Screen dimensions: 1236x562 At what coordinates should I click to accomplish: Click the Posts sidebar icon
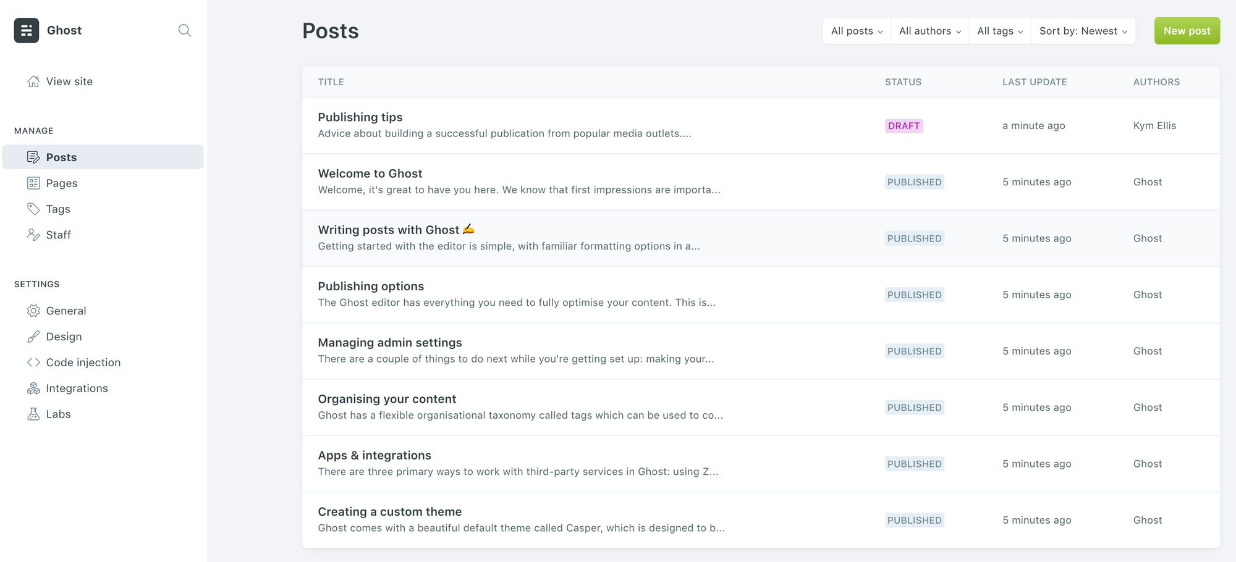(x=33, y=157)
